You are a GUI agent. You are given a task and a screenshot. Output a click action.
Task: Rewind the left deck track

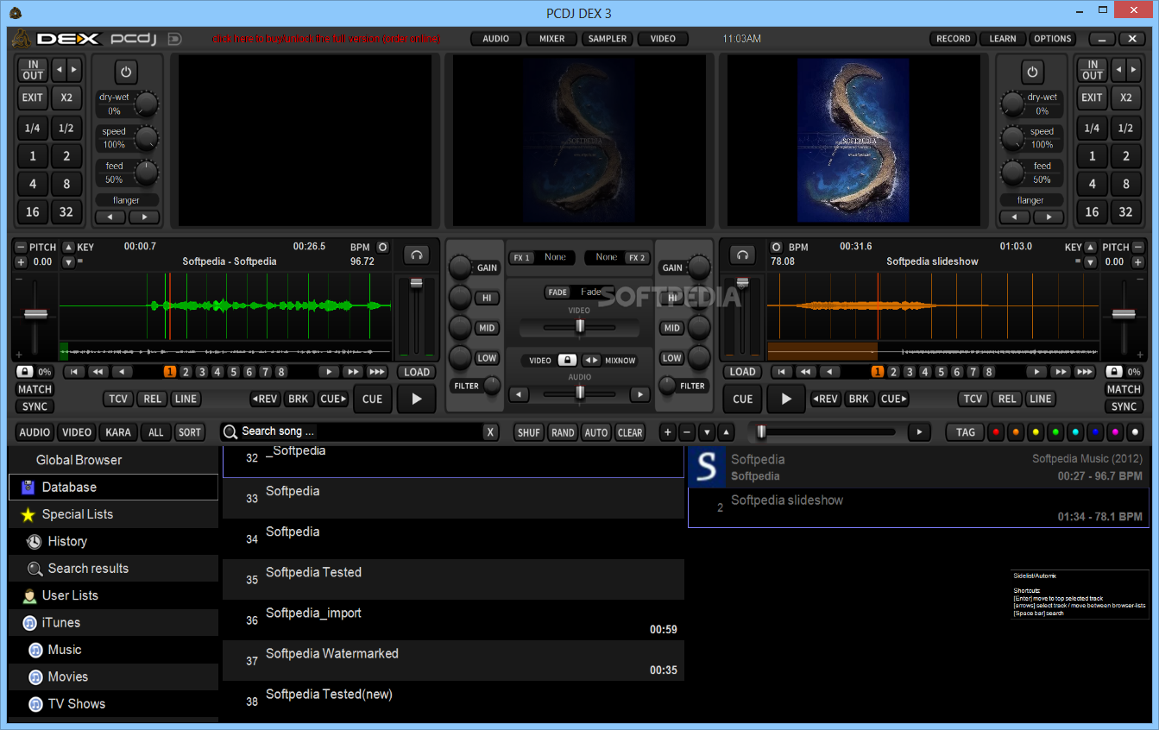(98, 372)
